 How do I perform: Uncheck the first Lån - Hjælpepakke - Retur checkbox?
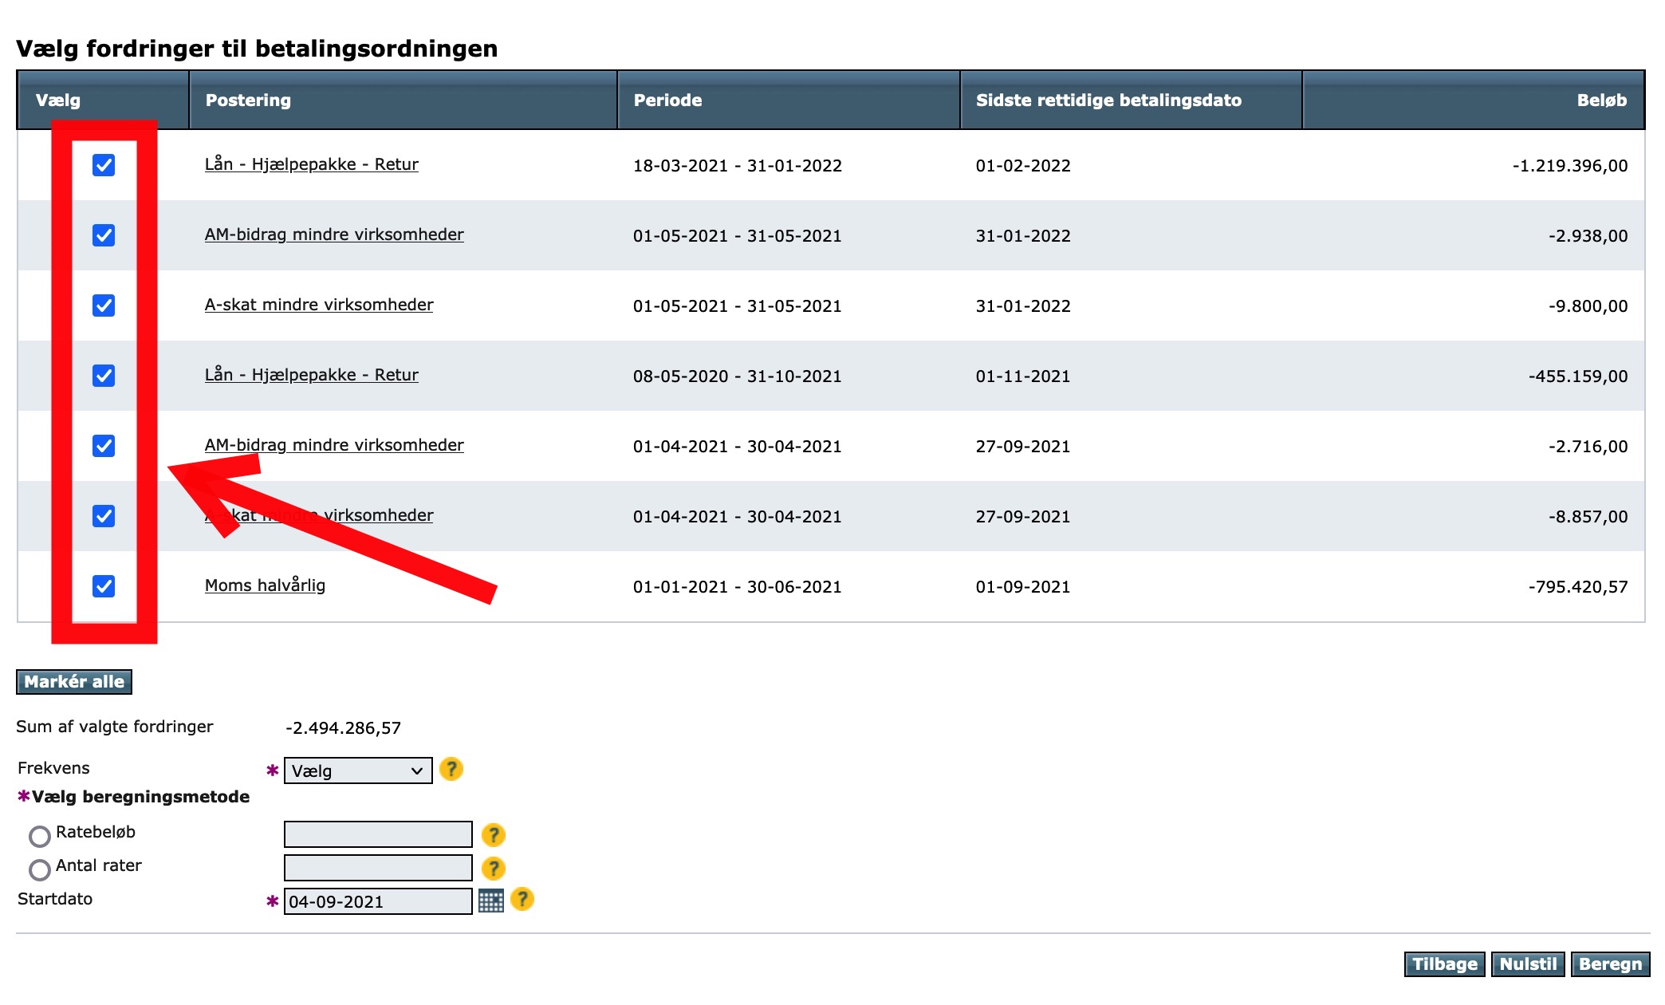point(104,165)
